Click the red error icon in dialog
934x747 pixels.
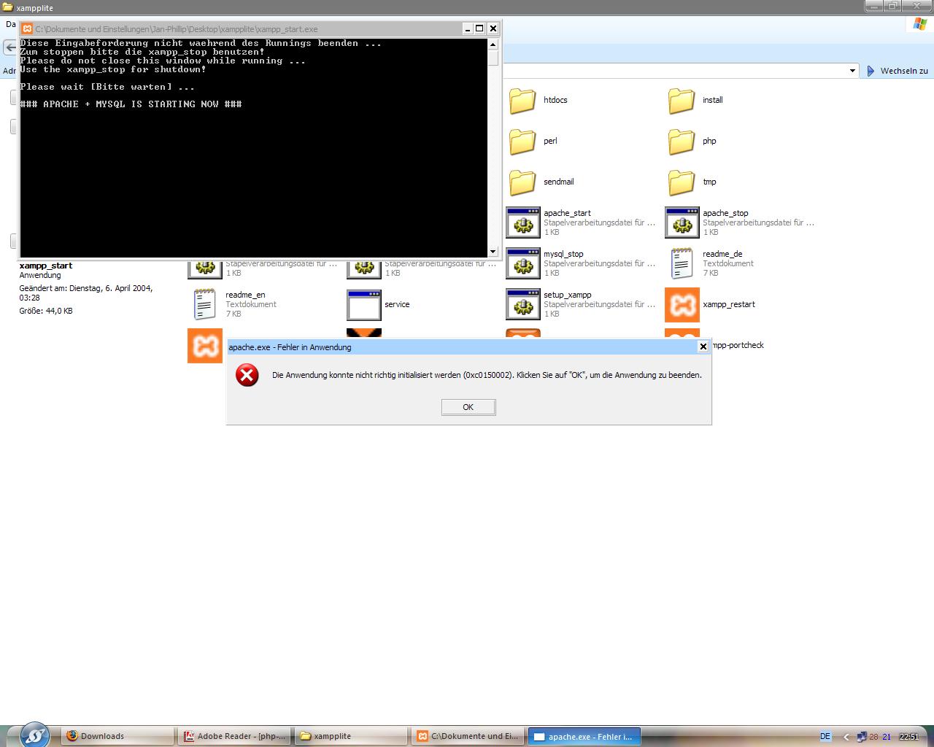tap(247, 376)
